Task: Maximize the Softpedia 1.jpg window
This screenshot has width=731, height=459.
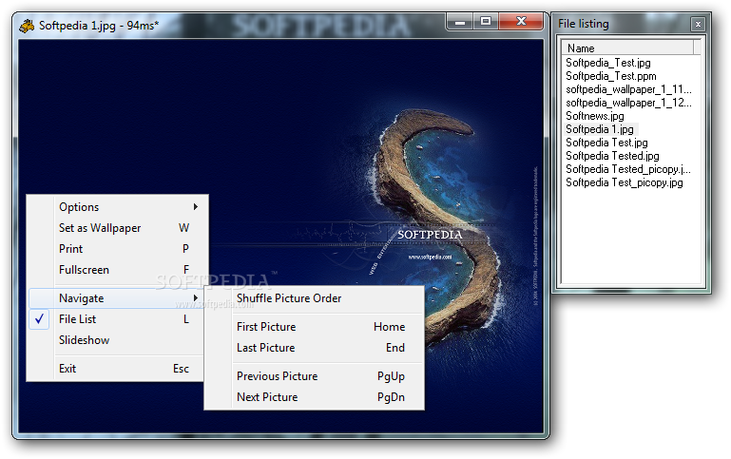Action: click(486, 22)
